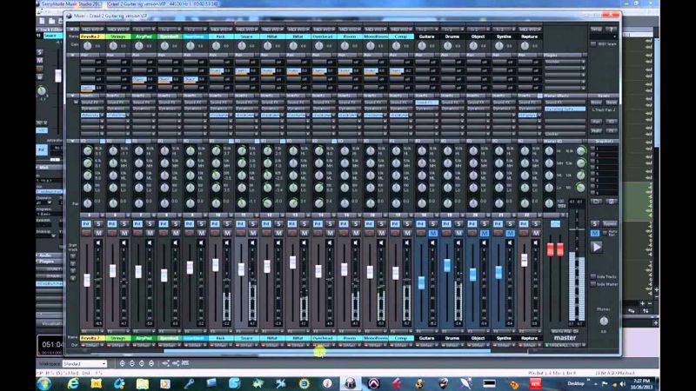Collapse the EQ section triangle

point(73,141)
